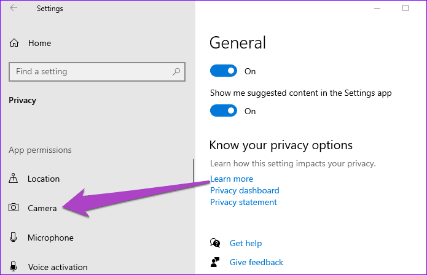Click the magnifier search icon
Viewport: 427px width, 275px height.
coord(176,72)
